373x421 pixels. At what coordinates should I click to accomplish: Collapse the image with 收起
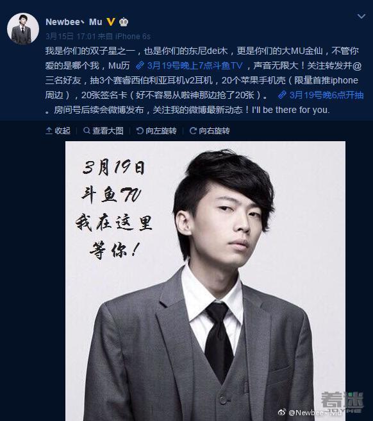tap(58, 131)
